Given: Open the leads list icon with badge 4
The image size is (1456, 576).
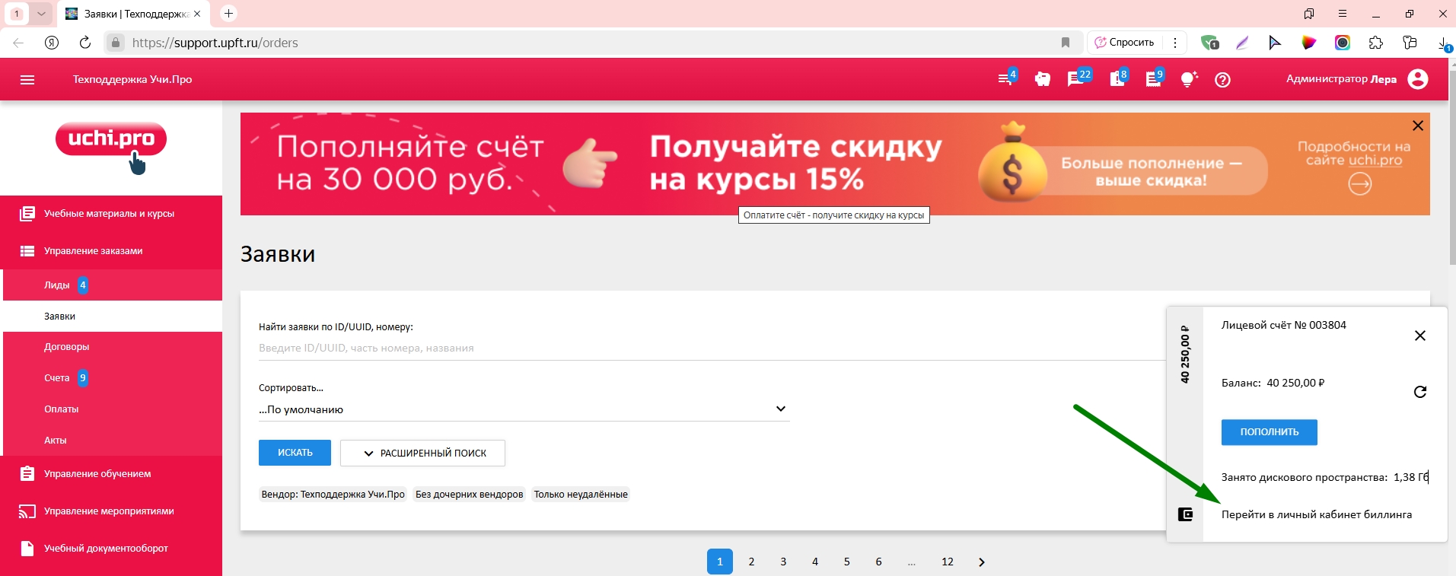Looking at the screenshot, I should (1007, 78).
